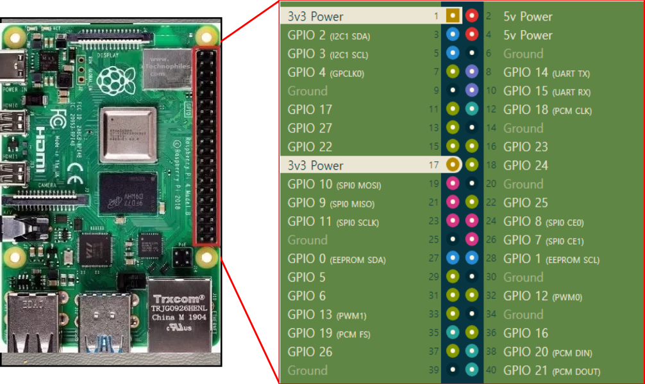Open the GPIO 3 (I2C1 SCL) label

point(328,54)
